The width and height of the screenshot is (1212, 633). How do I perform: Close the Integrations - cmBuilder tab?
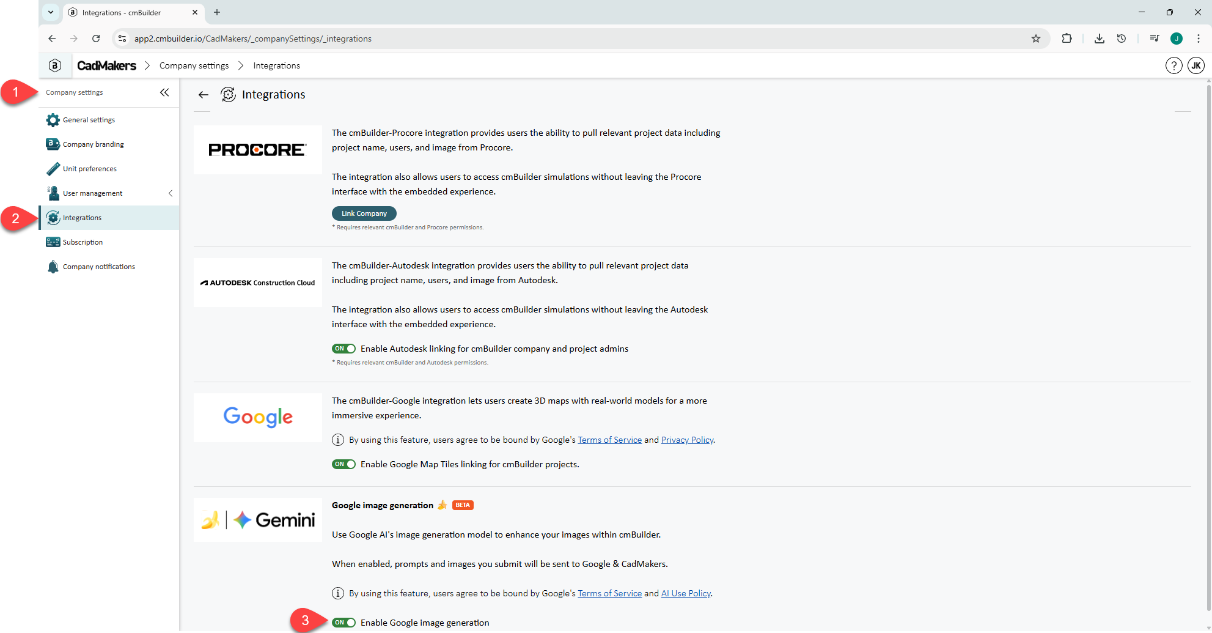point(195,12)
